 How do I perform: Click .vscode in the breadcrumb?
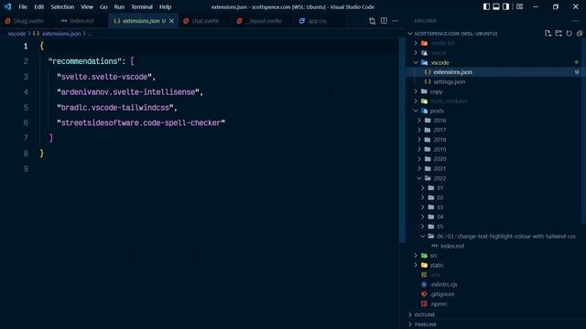point(16,34)
